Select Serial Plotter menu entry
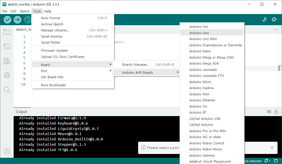The image size is (282, 164). (73, 43)
